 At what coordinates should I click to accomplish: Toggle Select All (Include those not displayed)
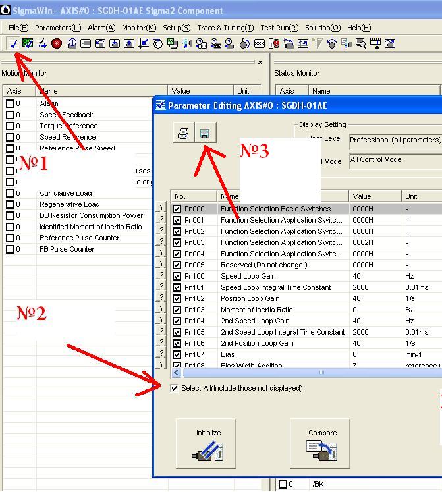174,388
